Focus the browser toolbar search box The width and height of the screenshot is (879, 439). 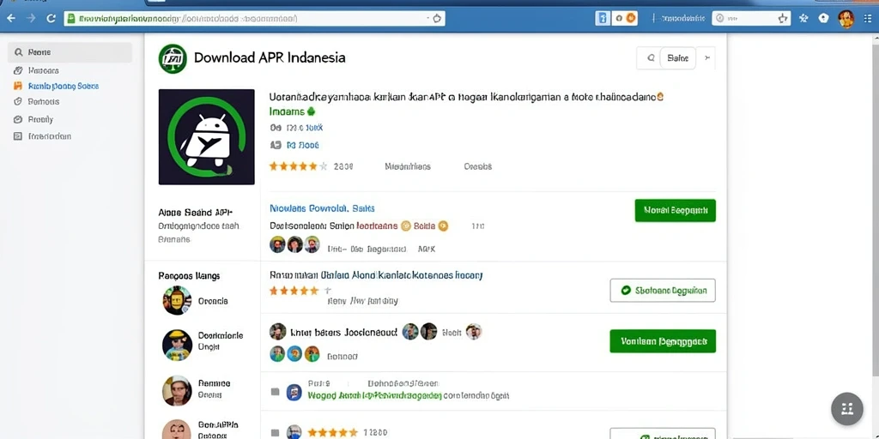click(x=751, y=19)
